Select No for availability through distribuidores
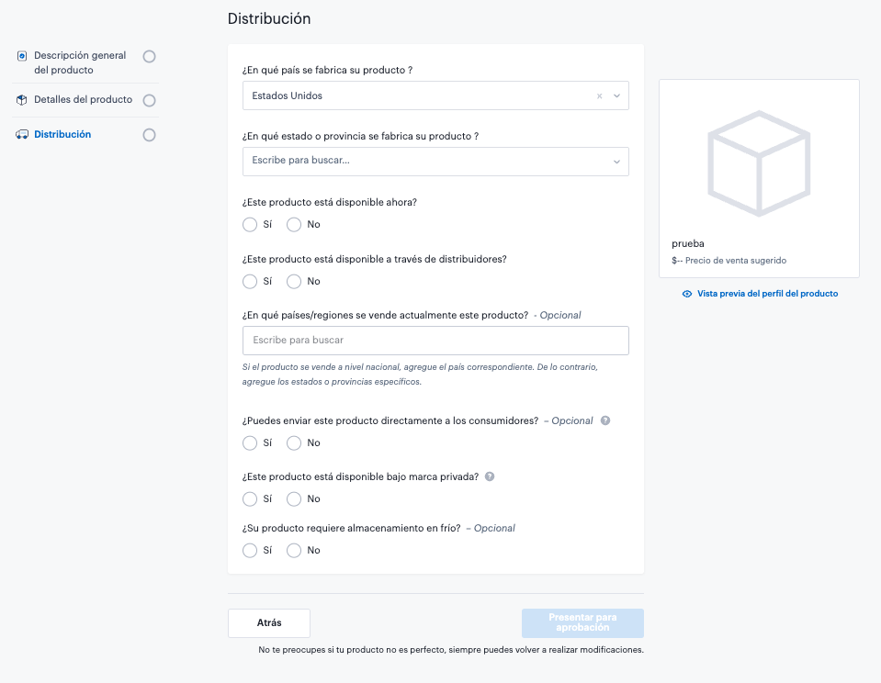This screenshot has height=683, width=881. pos(294,282)
